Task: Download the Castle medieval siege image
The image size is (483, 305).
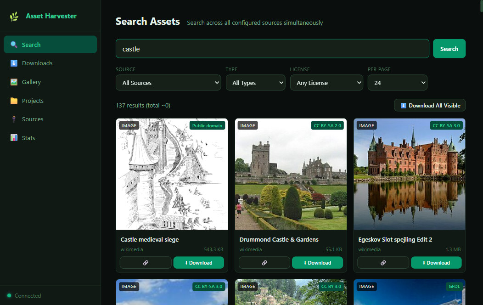Action: click(x=199, y=263)
